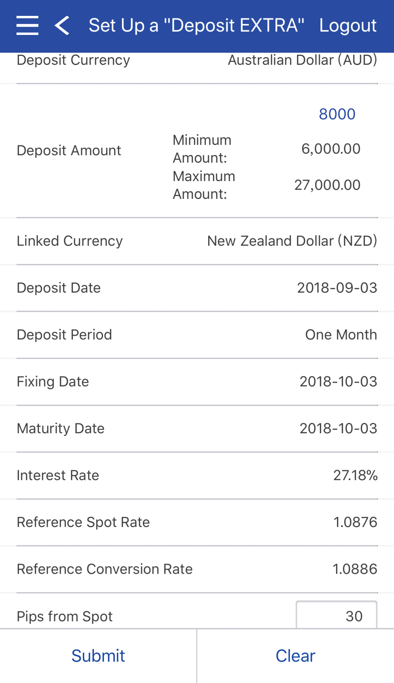Edit the deposit amount 8000 field

coord(337,114)
